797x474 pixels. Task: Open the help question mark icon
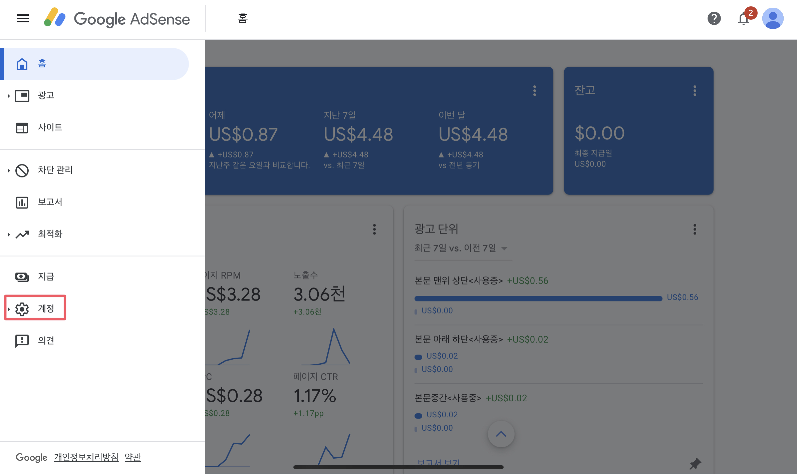pos(714,18)
